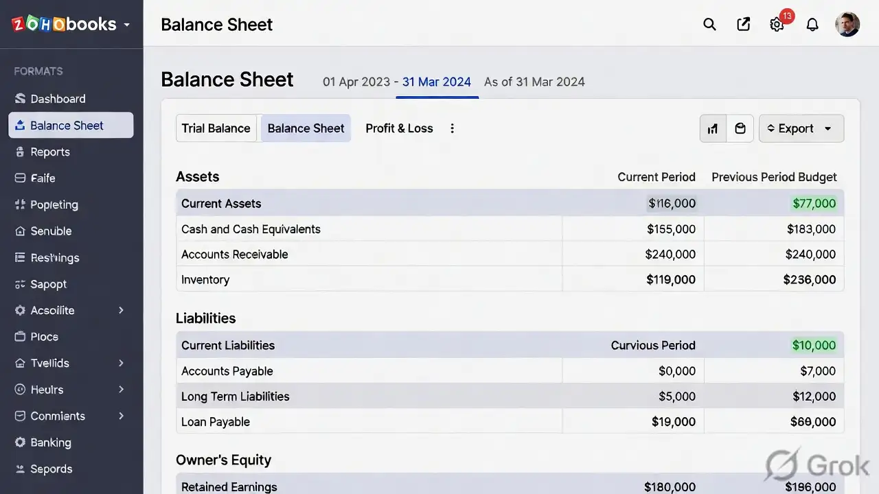Switch to the Trial Balance tab
Viewport: 879px width, 494px height.
pyautogui.click(x=216, y=128)
